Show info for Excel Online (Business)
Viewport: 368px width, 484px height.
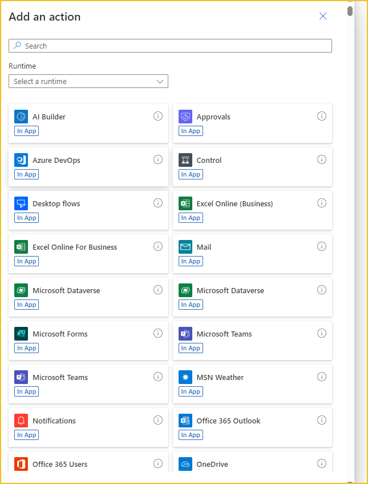click(322, 203)
